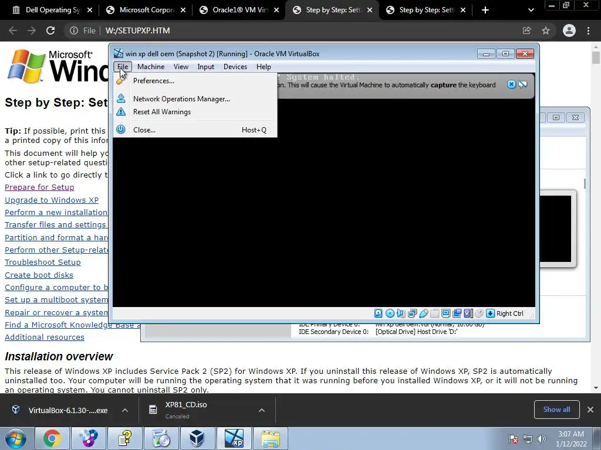Reload the page with the browser refresh icon
Image resolution: width=601 pixels, height=450 pixels.
[x=50, y=30]
